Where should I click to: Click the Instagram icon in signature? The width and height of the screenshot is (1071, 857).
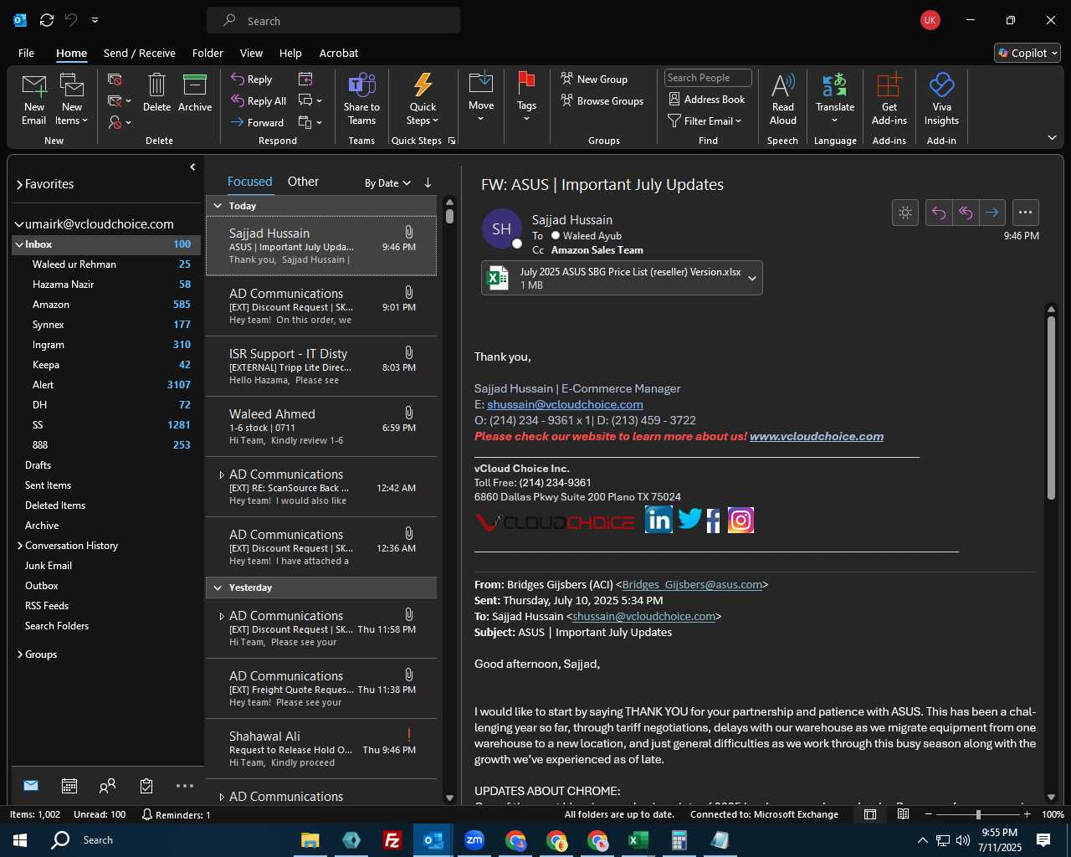(x=740, y=520)
